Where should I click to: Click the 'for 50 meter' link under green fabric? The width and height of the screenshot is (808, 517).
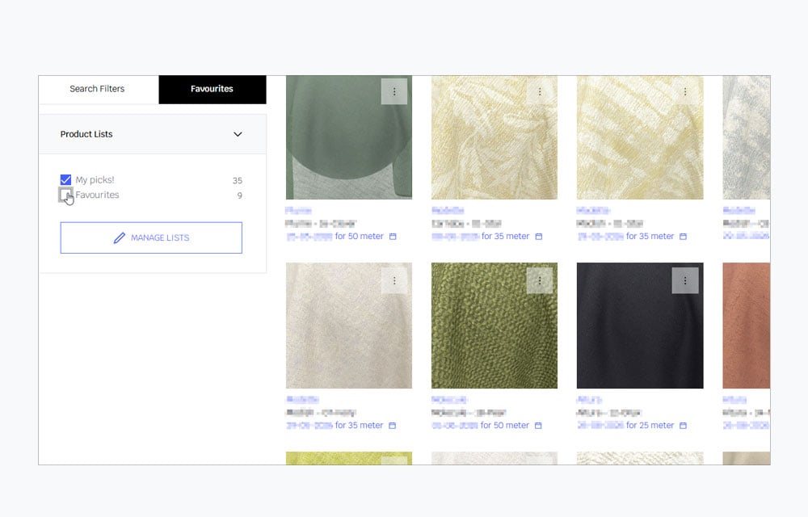click(x=360, y=237)
